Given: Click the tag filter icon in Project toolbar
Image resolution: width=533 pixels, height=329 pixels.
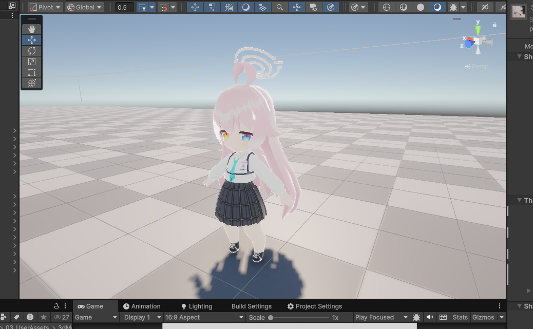Looking at the screenshot, I should click(x=16, y=317).
